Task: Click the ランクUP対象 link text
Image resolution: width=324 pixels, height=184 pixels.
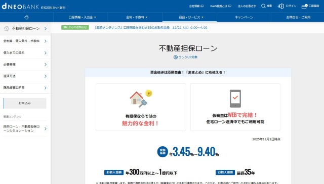Action: 188,57
